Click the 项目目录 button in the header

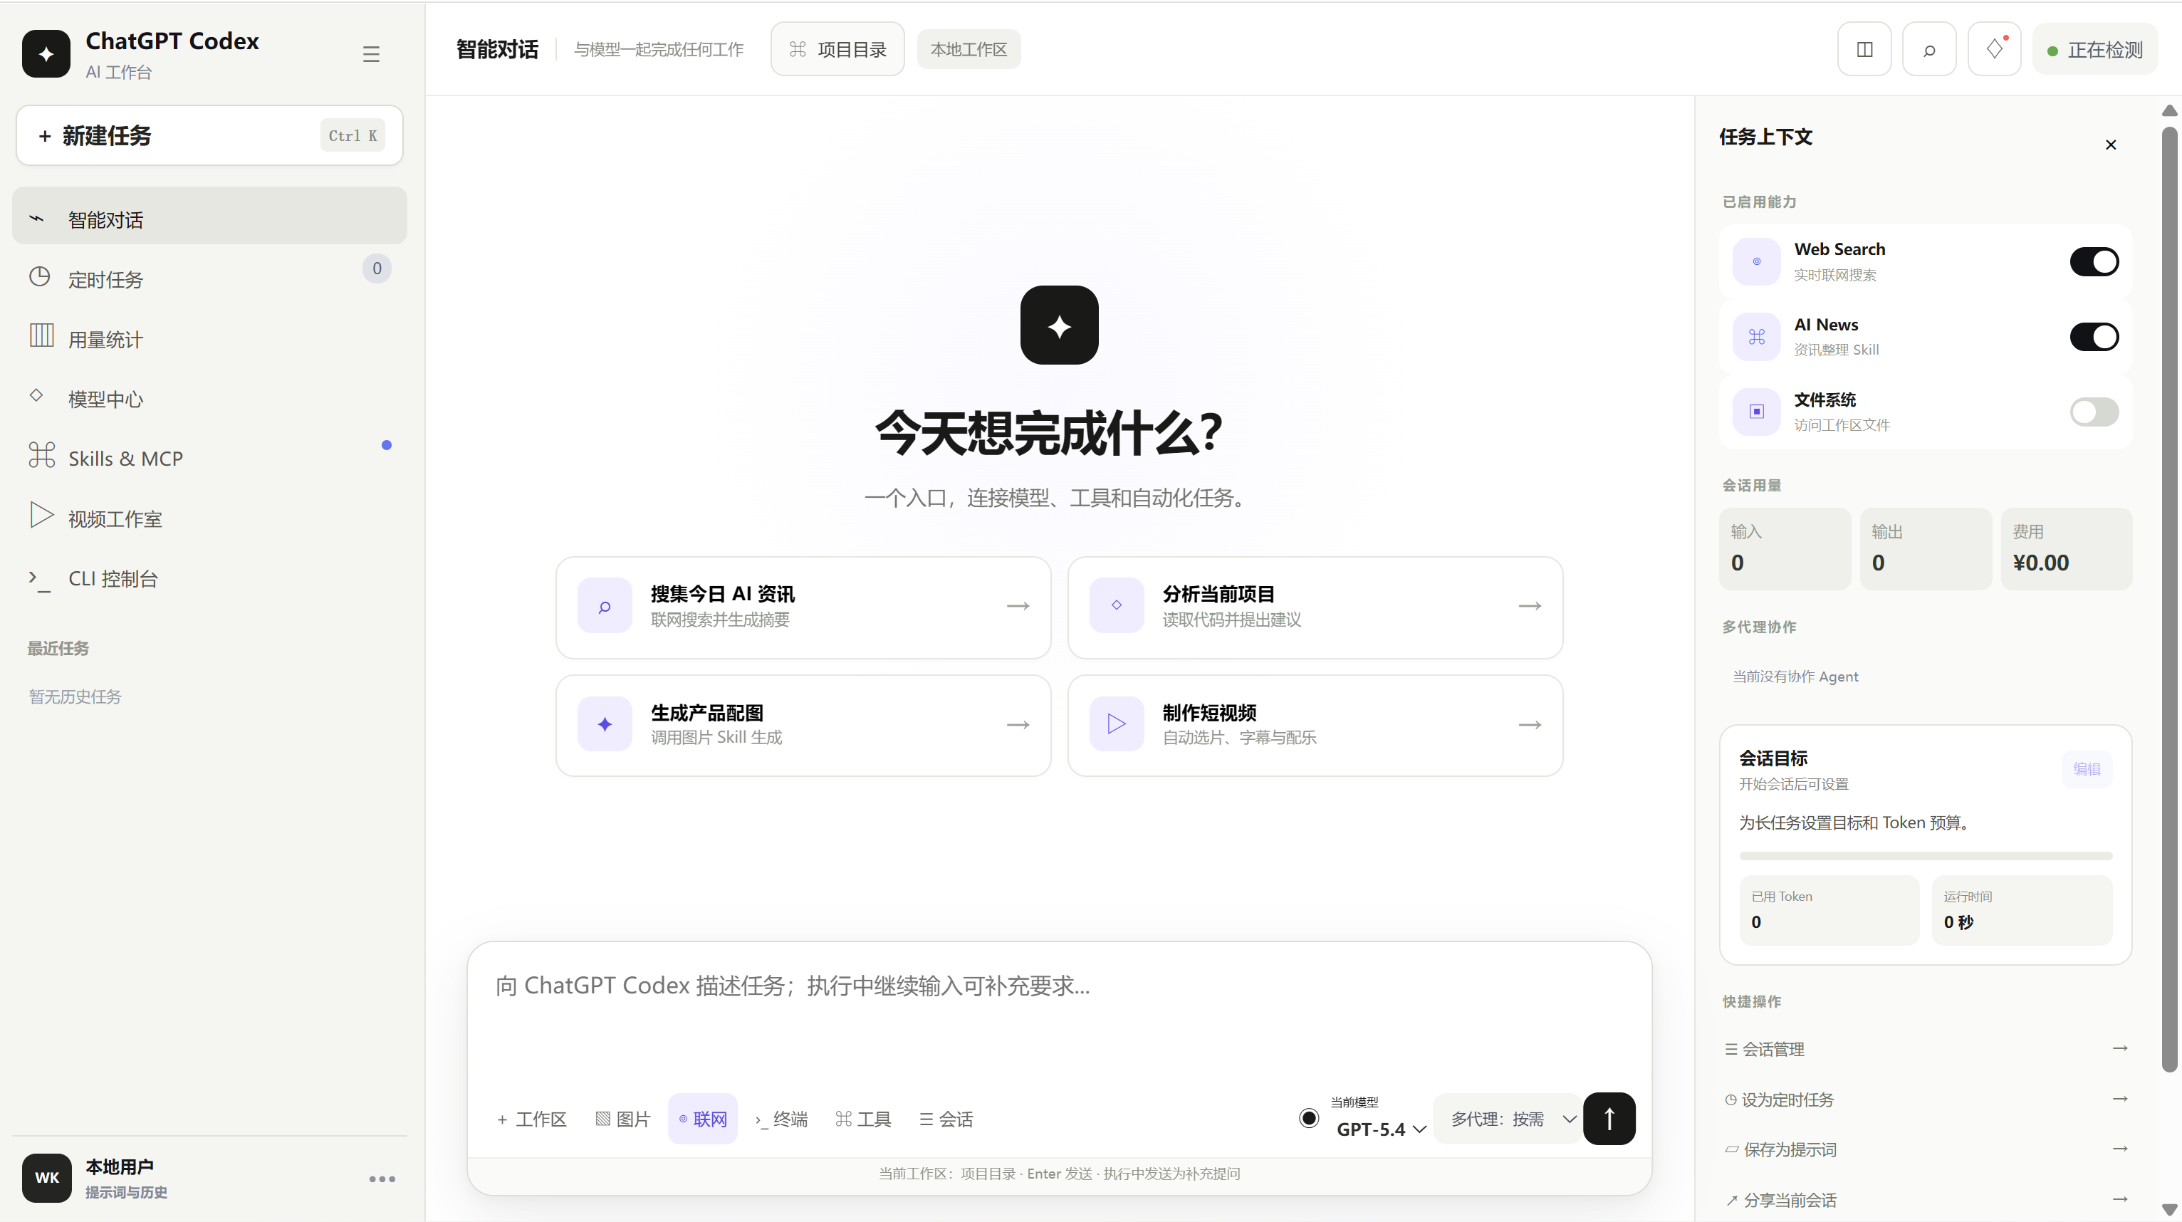click(837, 49)
